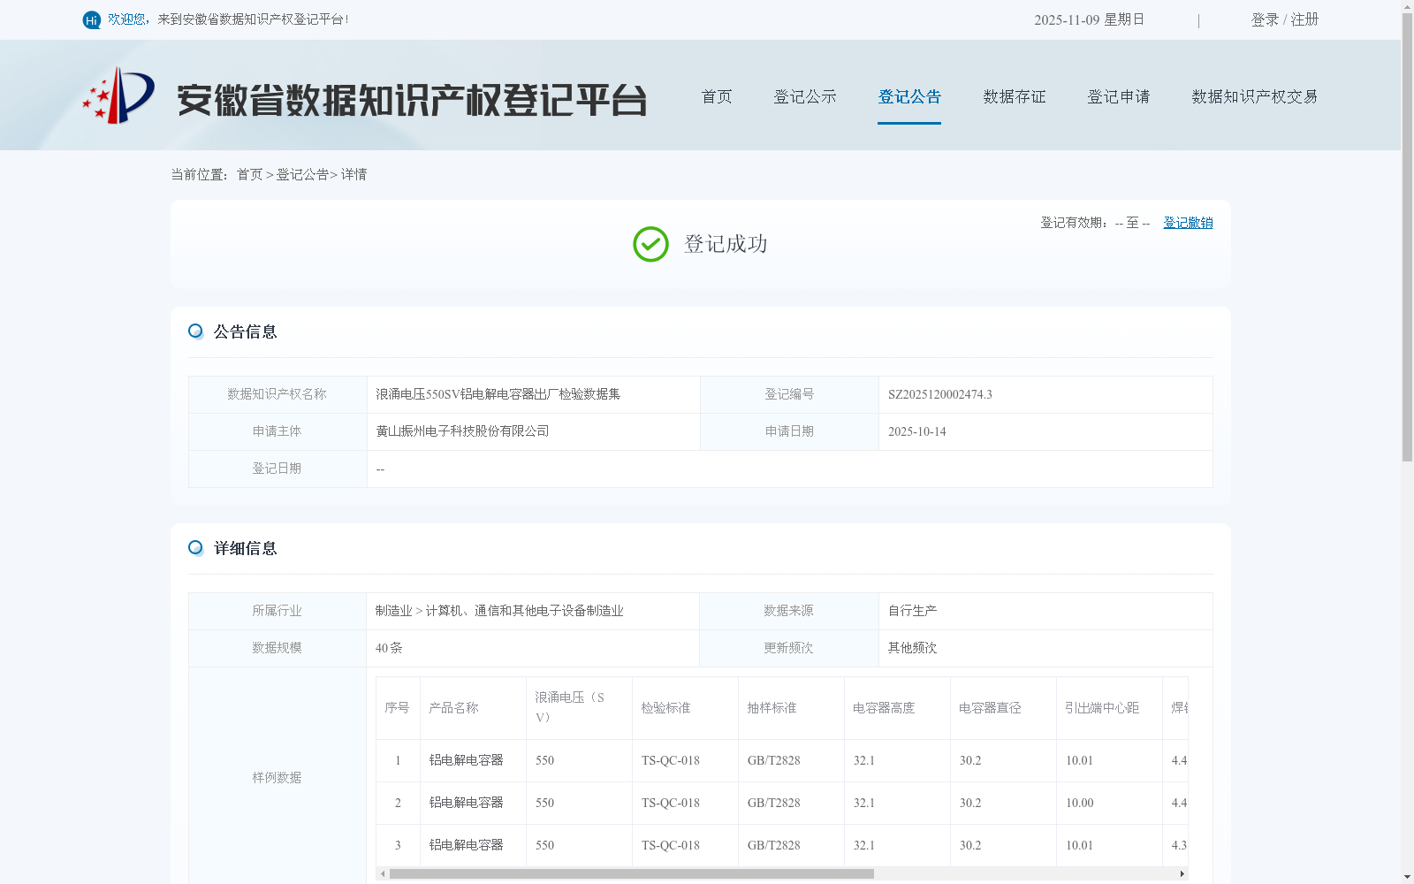Image resolution: width=1414 pixels, height=884 pixels.
Task: Click the 序号 column header
Action: point(397,708)
